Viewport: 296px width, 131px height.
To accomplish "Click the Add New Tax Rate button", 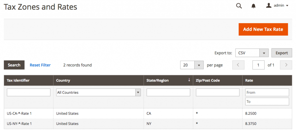I will pos(263,29).
